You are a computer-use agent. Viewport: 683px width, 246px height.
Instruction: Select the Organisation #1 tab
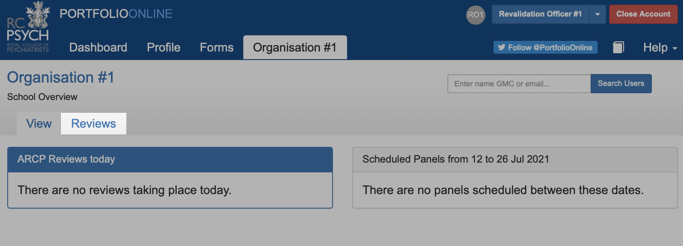click(x=295, y=47)
